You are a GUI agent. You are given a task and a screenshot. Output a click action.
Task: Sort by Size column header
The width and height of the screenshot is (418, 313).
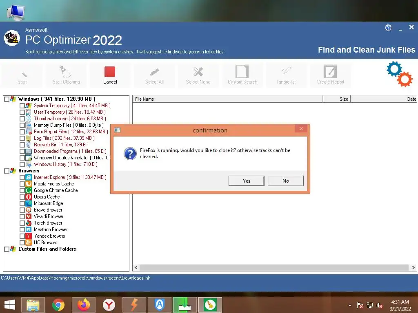pyautogui.click(x=336, y=99)
